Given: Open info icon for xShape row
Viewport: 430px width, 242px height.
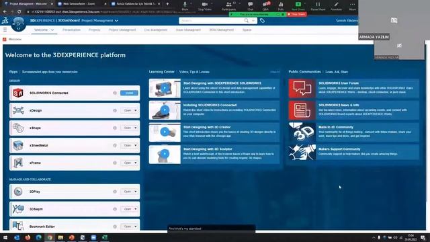Looking at the screenshot, I should coord(115,128).
